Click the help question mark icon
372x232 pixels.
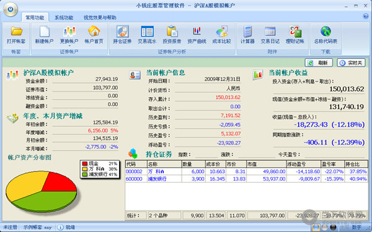[x=365, y=16]
